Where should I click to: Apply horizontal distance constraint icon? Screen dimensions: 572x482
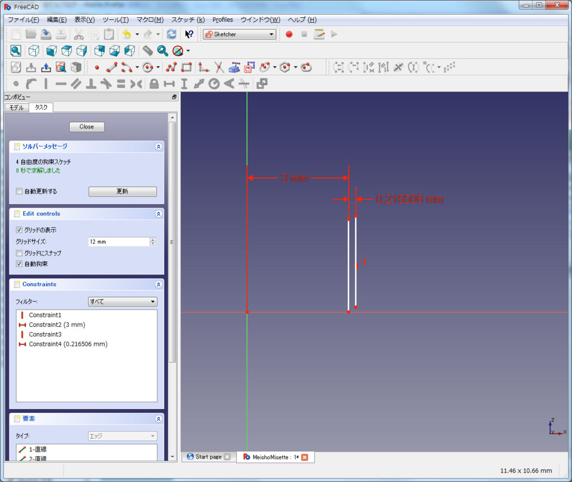click(169, 84)
